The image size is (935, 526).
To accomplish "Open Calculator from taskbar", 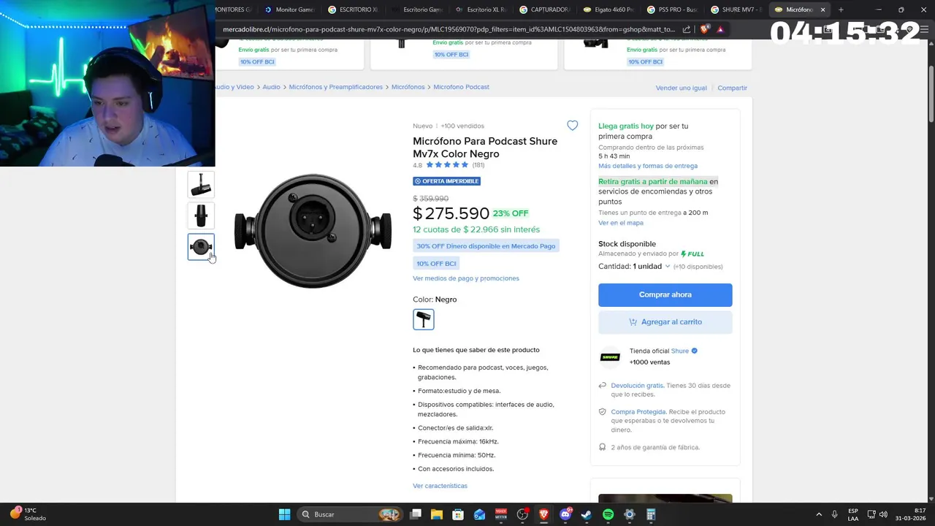I will (651, 514).
